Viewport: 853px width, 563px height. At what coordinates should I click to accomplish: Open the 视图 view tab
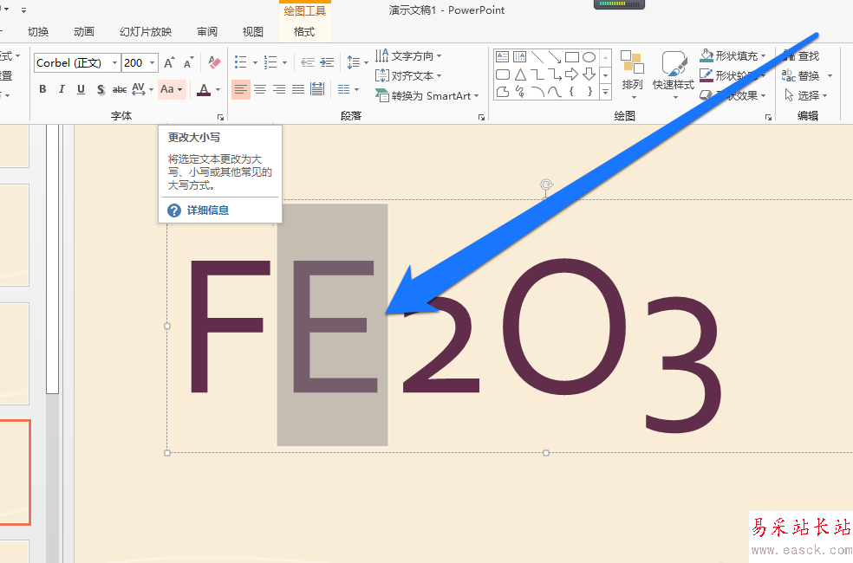pyautogui.click(x=253, y=32)
